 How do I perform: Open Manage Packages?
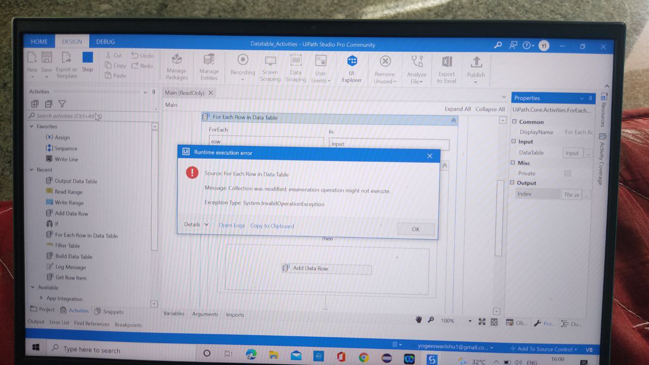(176, 66)
